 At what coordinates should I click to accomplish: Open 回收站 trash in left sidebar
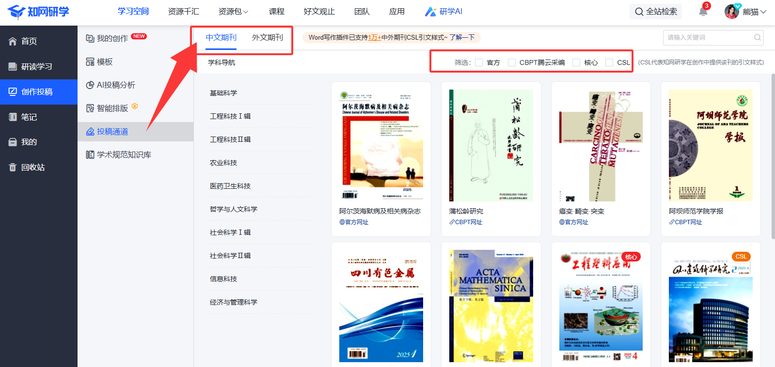[x=32, y=167]
